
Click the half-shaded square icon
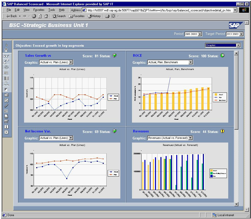pos(6,89)
